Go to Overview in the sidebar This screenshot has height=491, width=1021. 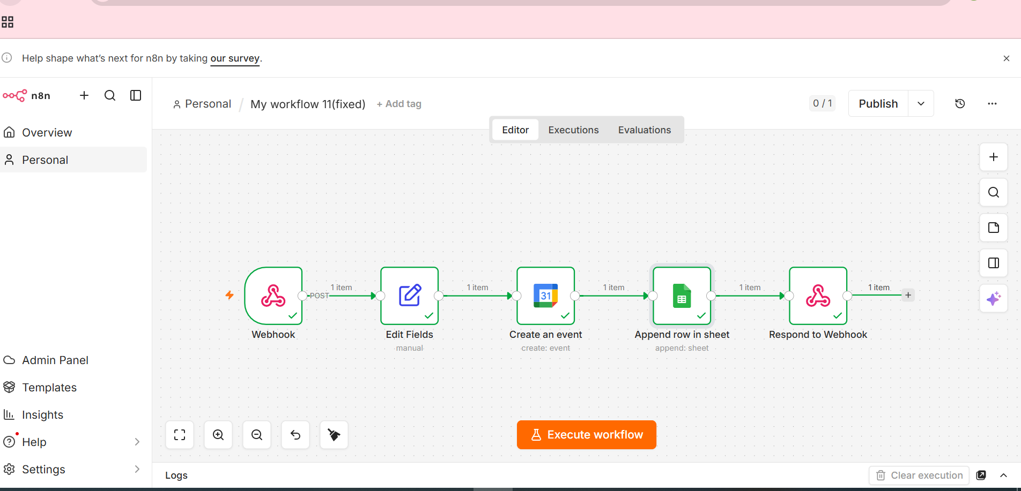73,132
